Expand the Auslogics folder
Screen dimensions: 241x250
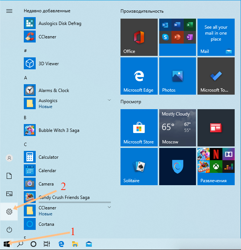tap(109, 100)
